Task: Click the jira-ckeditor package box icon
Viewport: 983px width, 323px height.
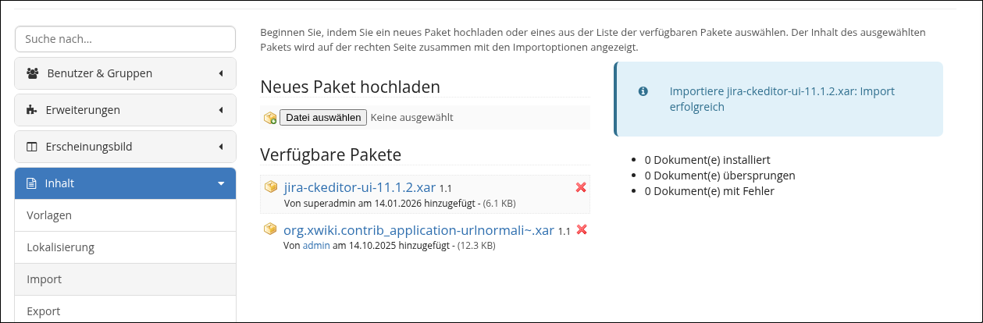Action: 271,187
